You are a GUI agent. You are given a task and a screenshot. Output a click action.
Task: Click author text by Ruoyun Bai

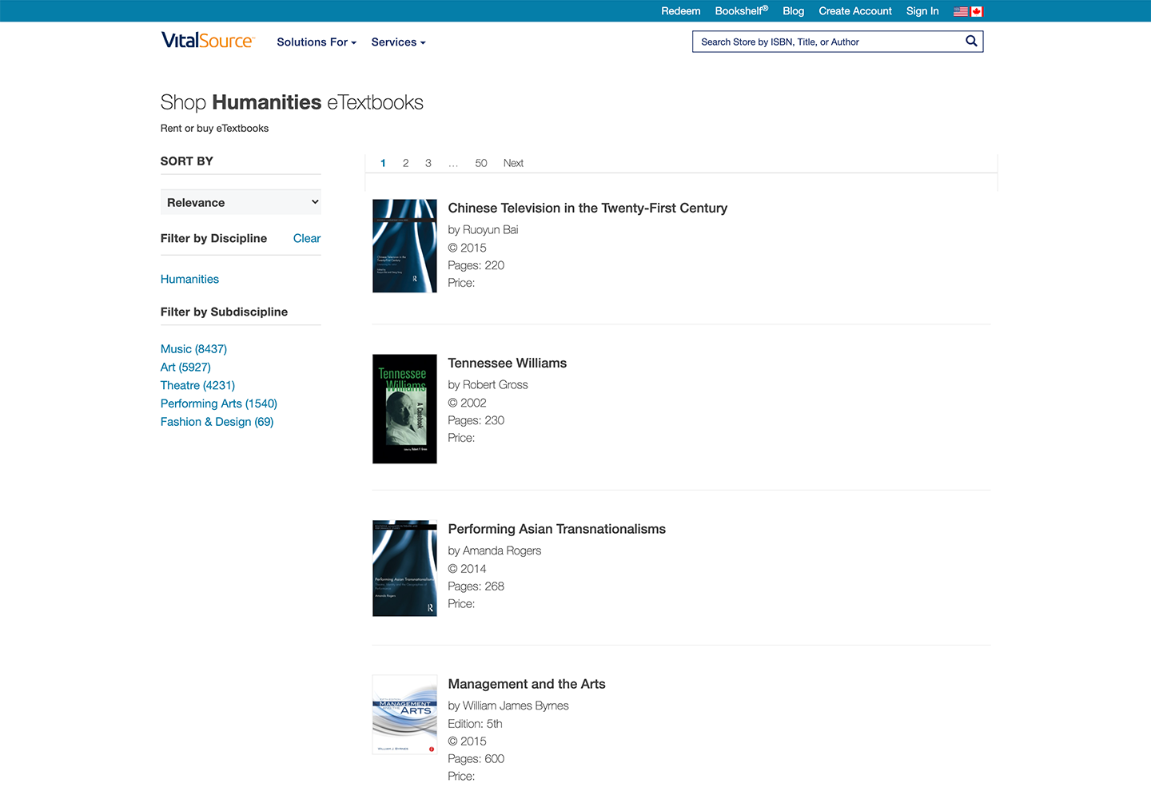[483, 229]
